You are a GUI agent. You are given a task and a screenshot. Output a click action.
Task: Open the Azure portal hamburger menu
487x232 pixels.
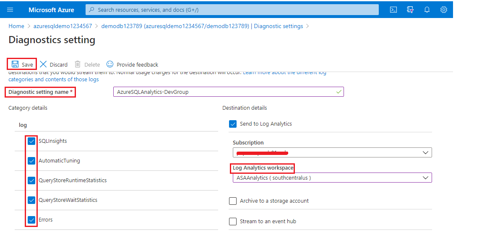point(10,10)
